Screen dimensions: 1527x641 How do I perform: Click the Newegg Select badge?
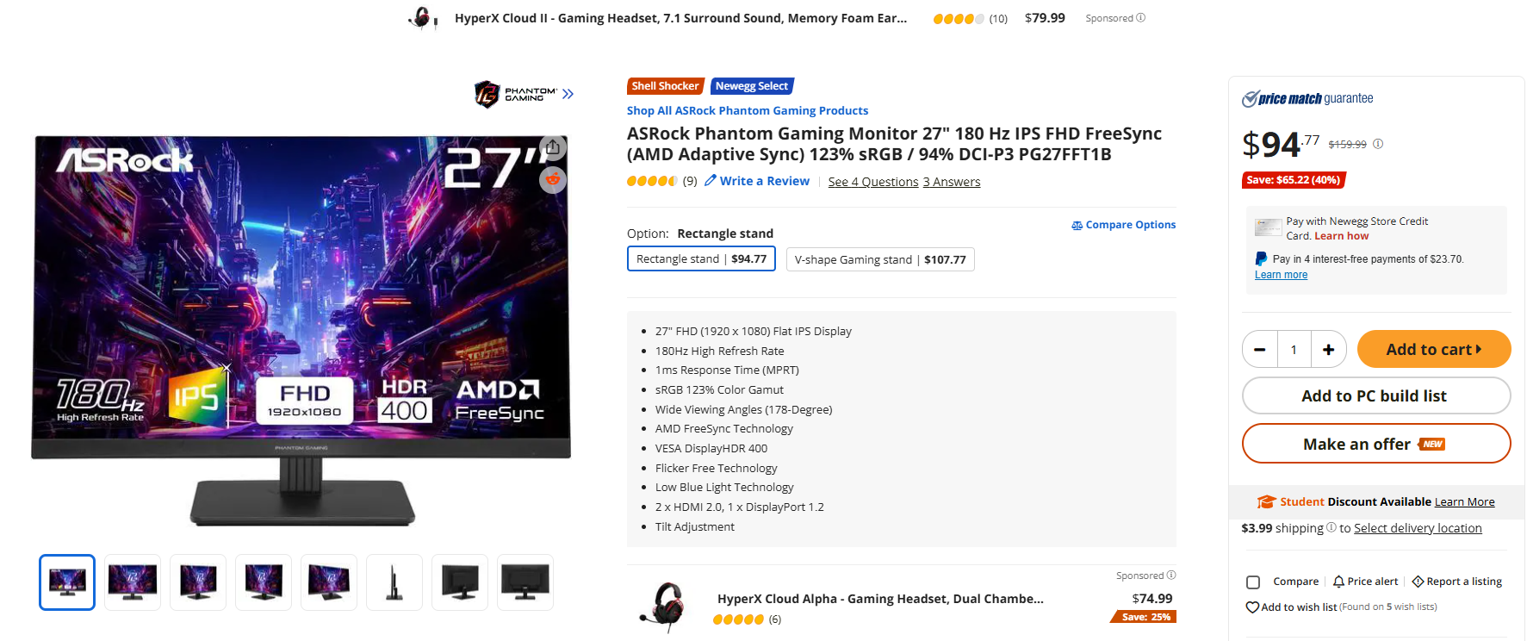tap(751, 85)
